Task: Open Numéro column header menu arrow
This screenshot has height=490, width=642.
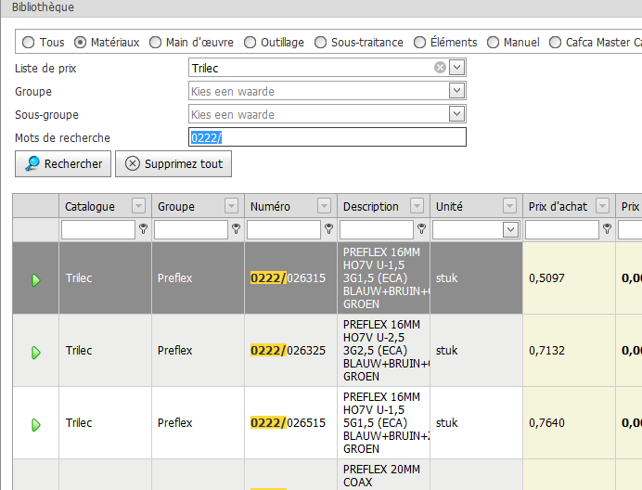Action: click(x=324, y=206)
